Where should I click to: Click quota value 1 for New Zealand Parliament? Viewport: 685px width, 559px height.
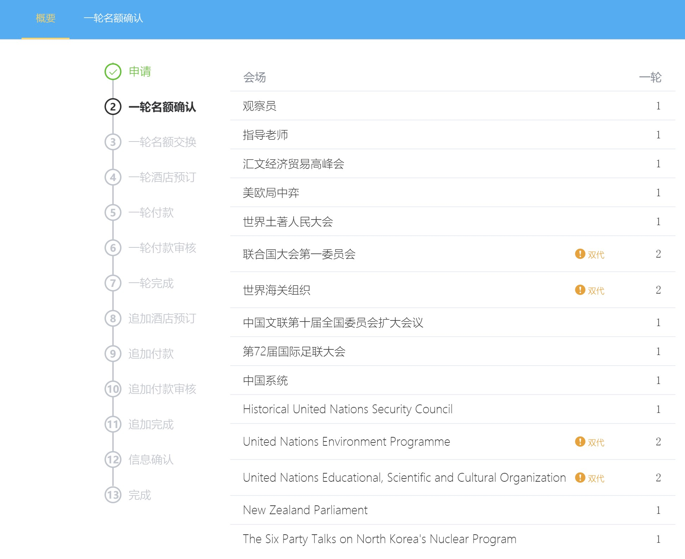(658, 510)
